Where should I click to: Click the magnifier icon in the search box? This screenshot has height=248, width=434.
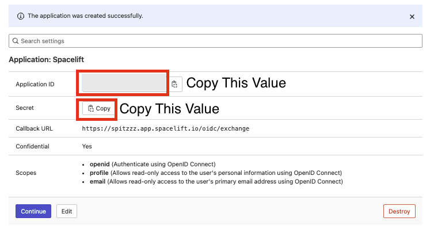pos(16,41)
